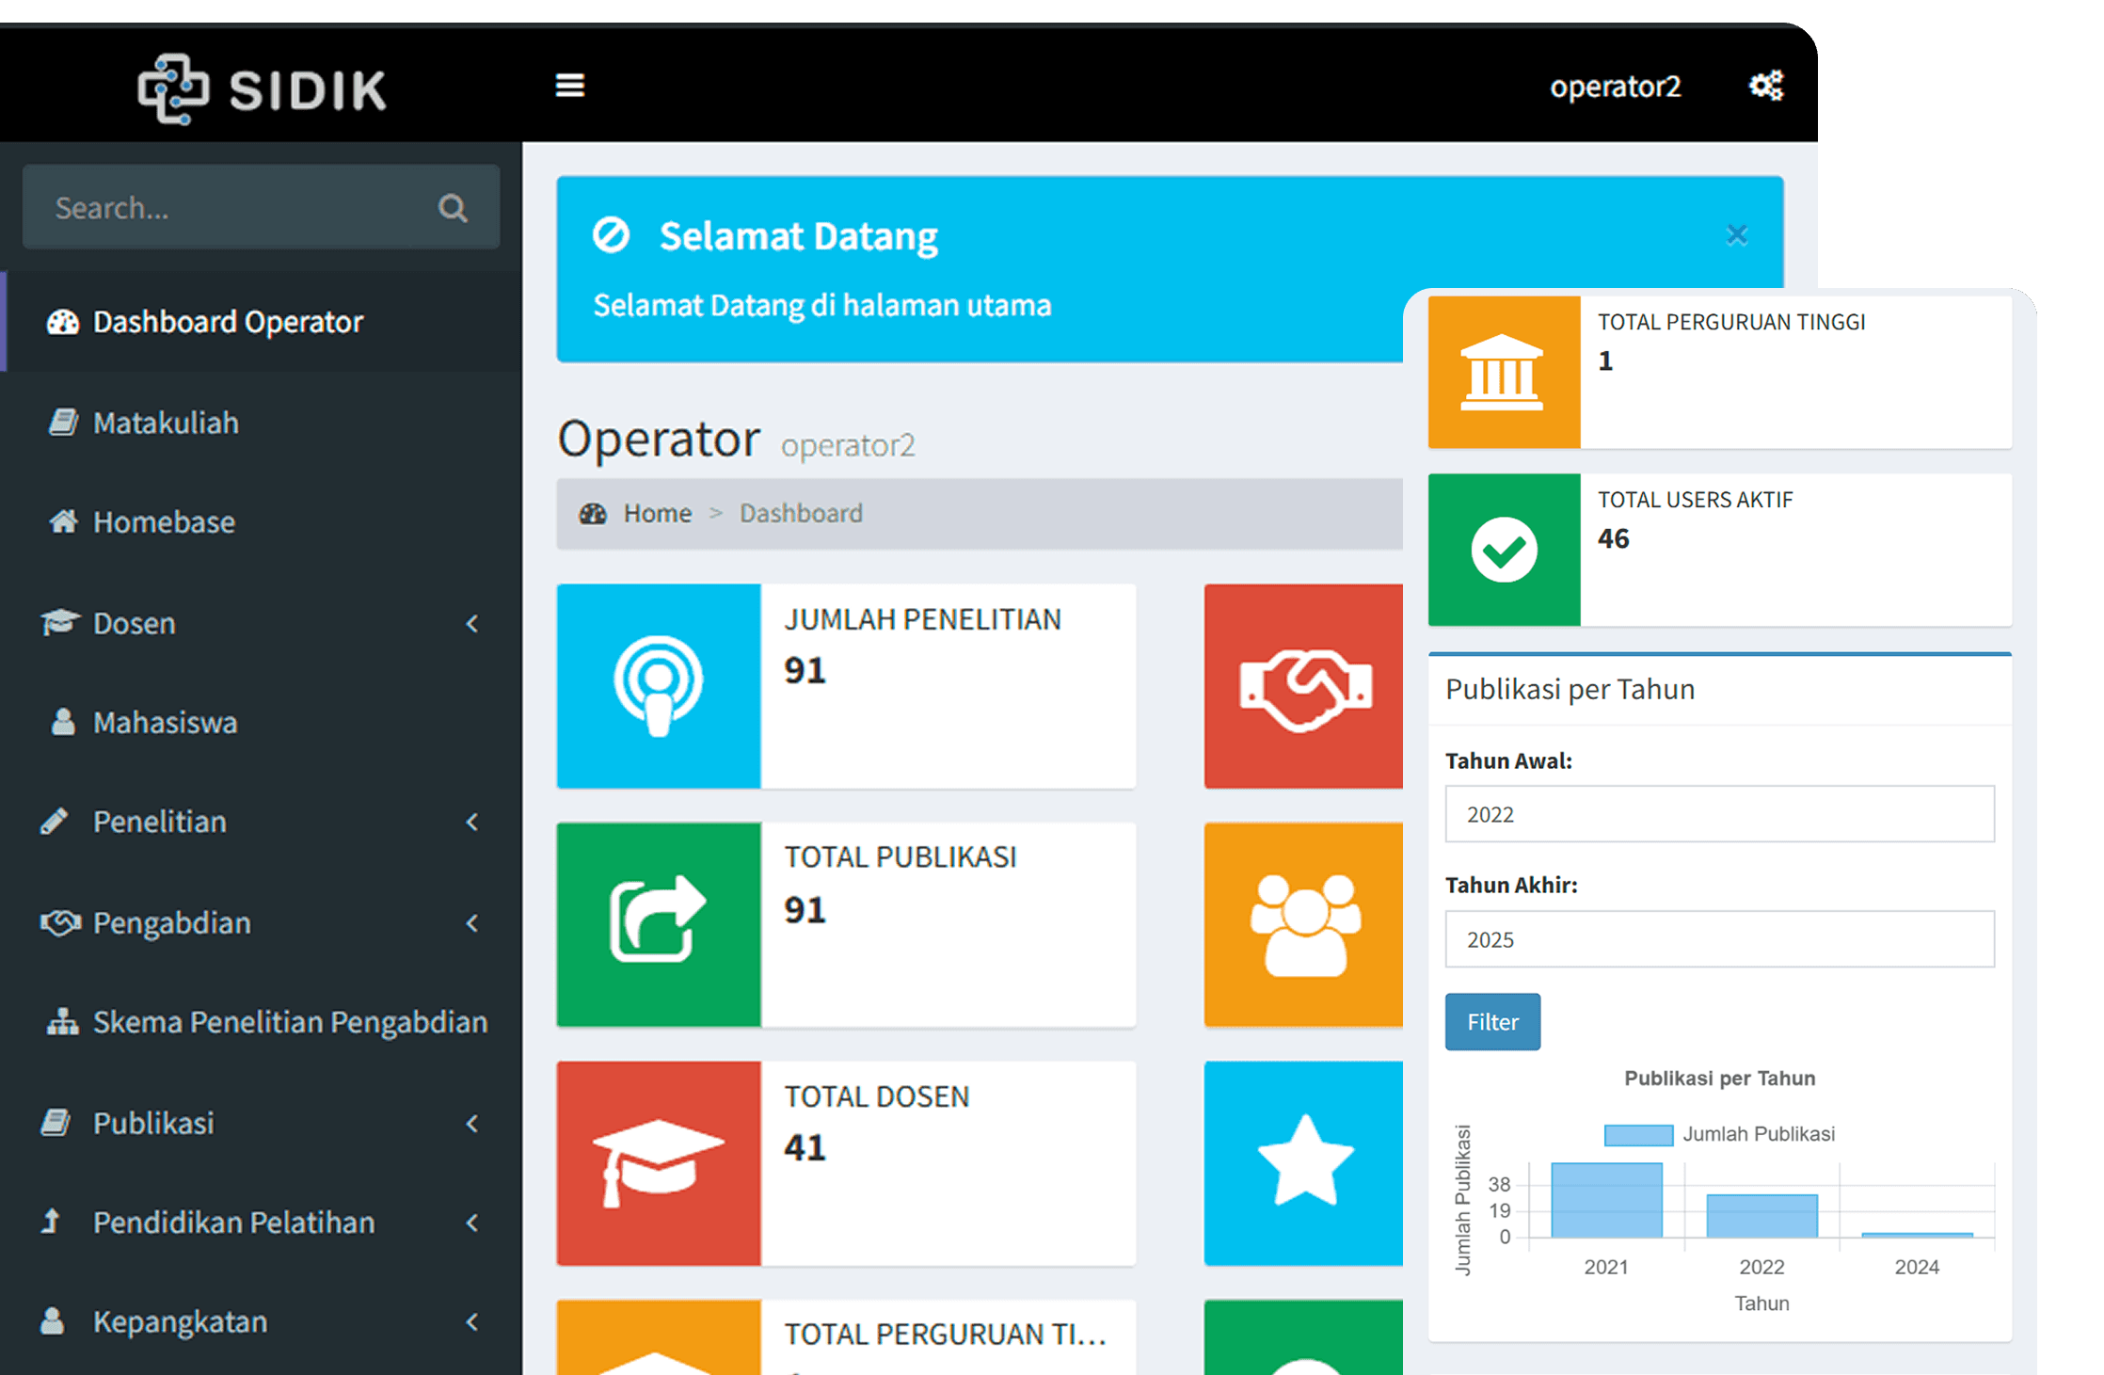The height and width of the screenshot is (1375, 2104).
Task: Click the Pendidikan Pelatihan arrow icon
Action: coord(51,1221)
